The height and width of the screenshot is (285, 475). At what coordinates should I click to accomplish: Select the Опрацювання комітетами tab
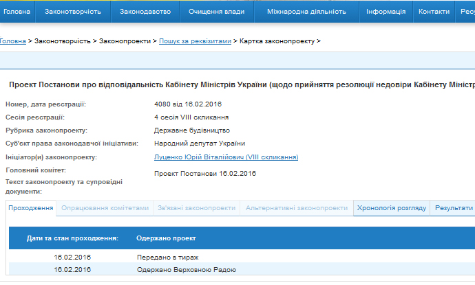point(105,208)
